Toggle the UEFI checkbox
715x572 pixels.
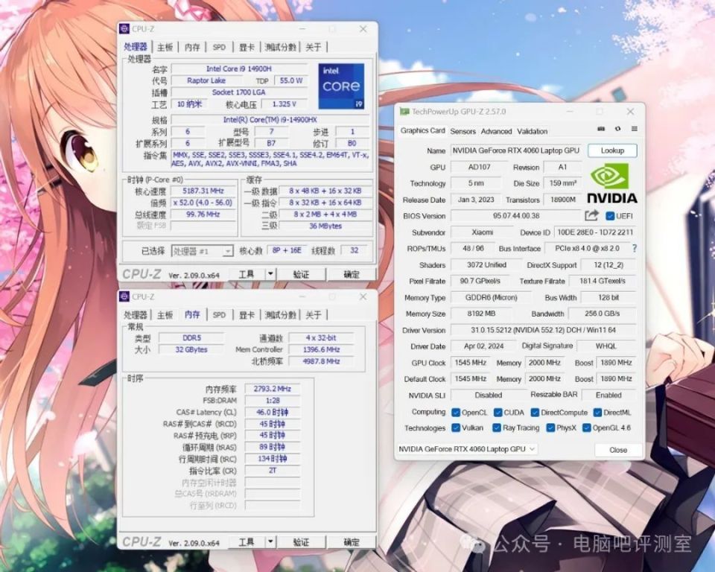point(609,216)
